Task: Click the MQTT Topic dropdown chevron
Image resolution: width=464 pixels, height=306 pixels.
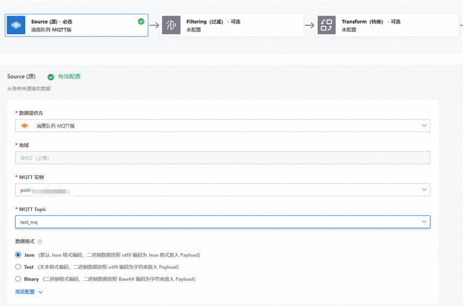Action: click(x=424, y=222)
